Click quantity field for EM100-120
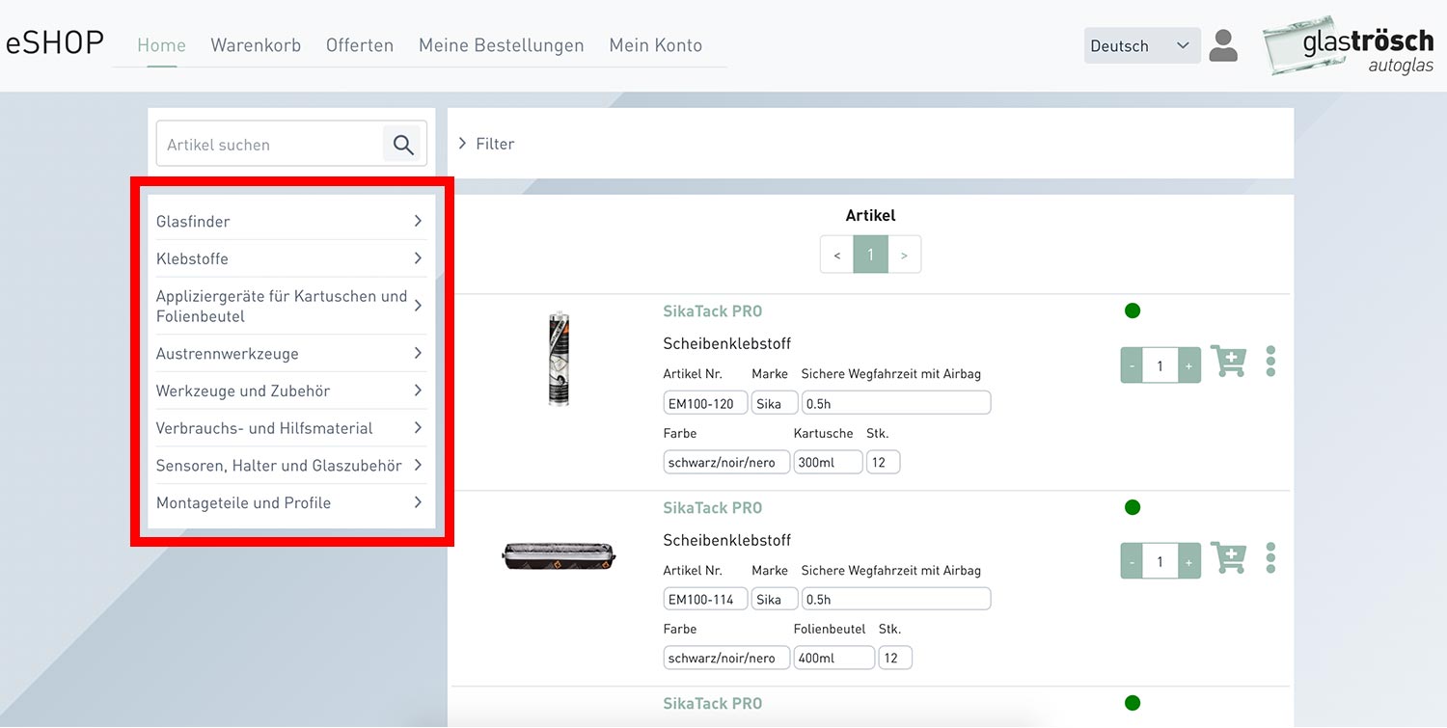Viewport: 1447px width, 728px height. pyautogui.click(x=1160, y=365)
